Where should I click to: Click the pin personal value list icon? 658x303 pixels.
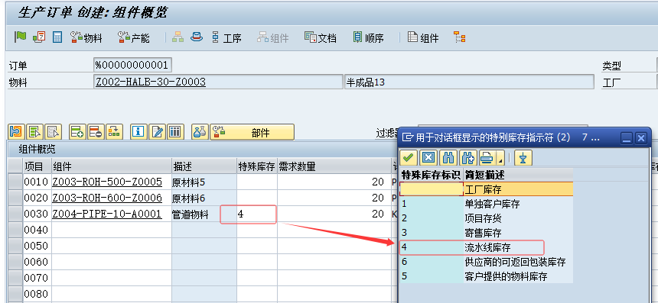(x=523, y=158)
